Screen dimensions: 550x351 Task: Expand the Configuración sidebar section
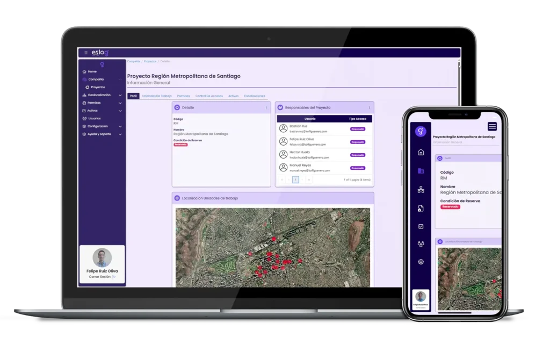120,126
